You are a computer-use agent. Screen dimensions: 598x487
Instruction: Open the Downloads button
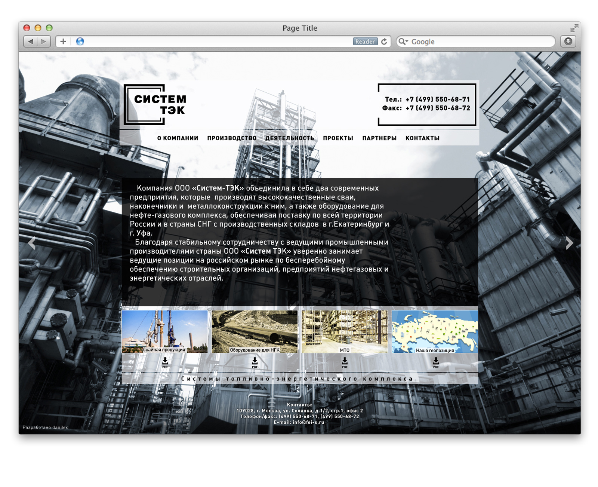(568, 42)
